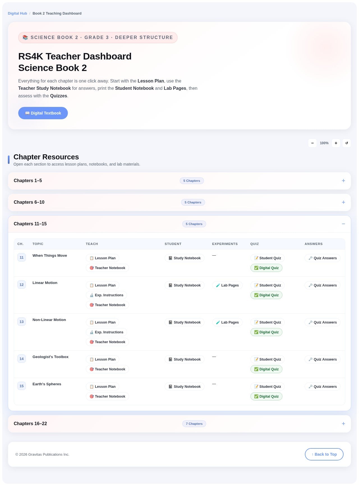This screenshot has width=359, height=486.
Task: Zoom out with the minus button
Action: [x=312, y=143]
